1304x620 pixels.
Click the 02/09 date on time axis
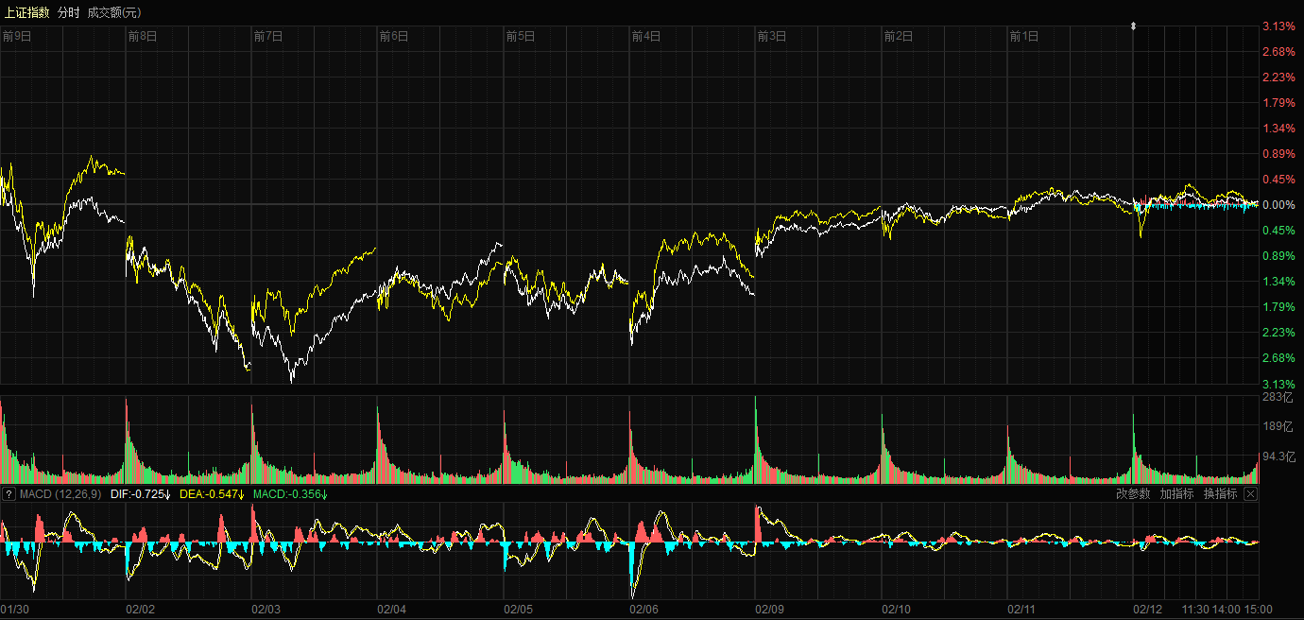tap(771, 610)
